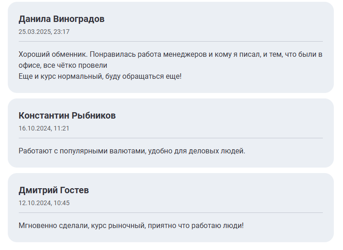Click review text Работают с популярными валютами
Image resolution: width=343 pixels, height=250 pixels.
click(x=132, y=151)
